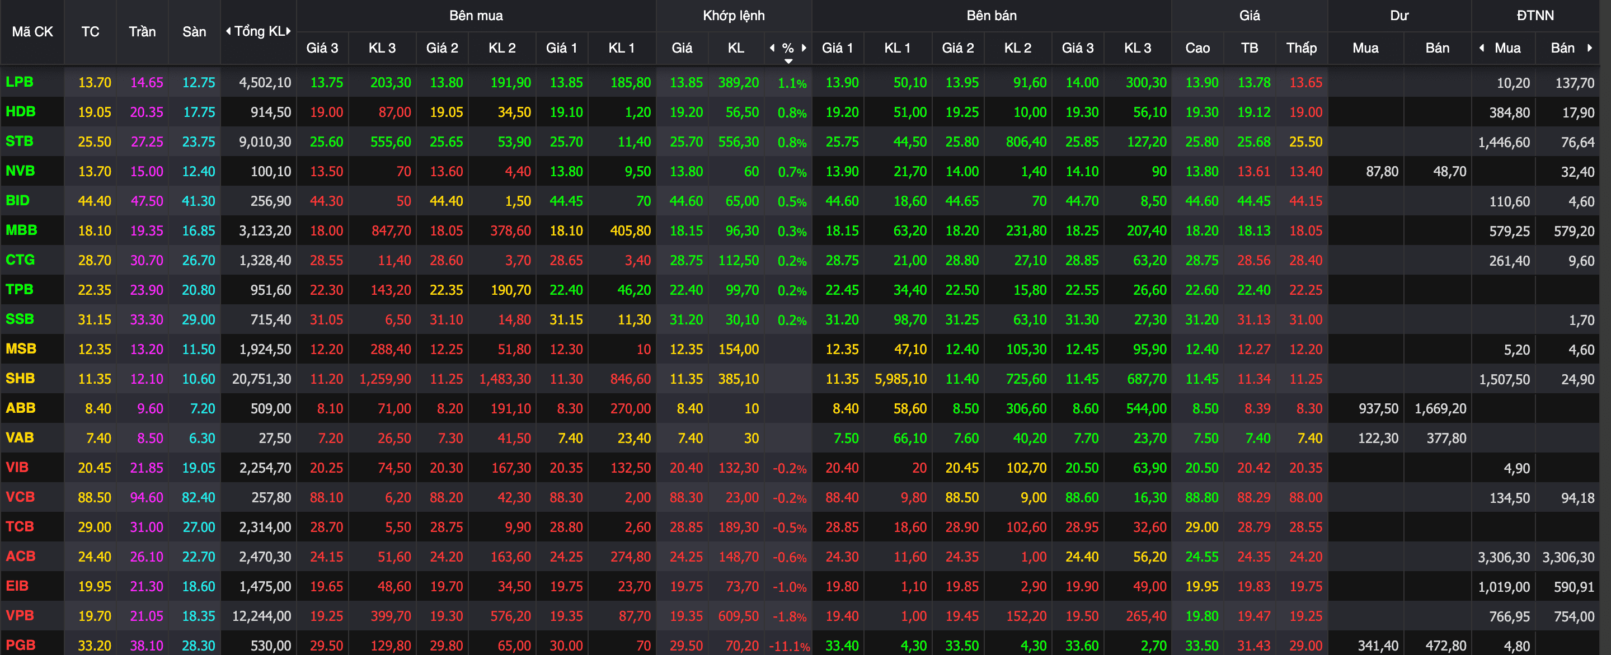Click left arrow beside % header

pos(772,48)
